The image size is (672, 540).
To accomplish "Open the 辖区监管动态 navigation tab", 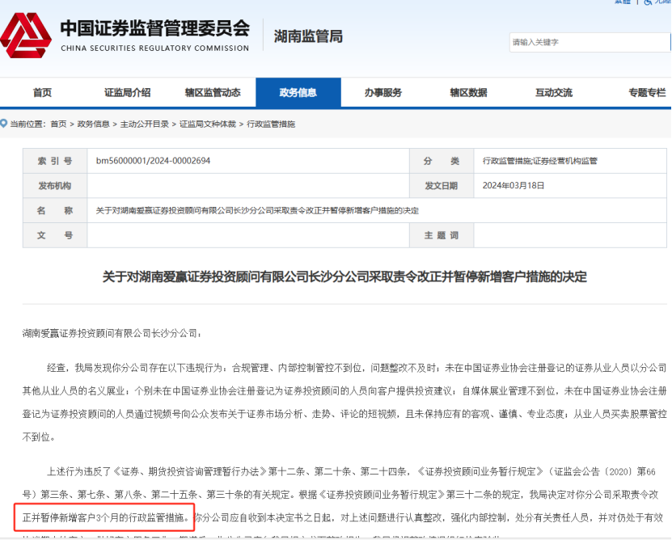I will (x=213, y=93).
